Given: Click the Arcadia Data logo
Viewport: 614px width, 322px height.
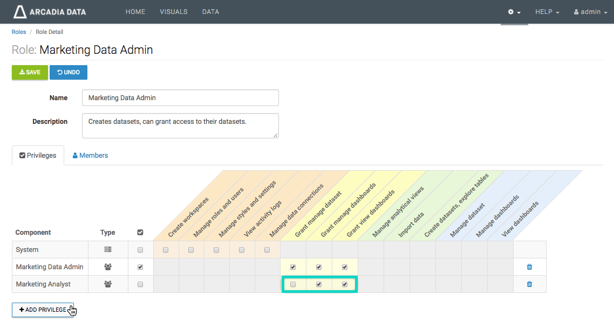Looking at the screenshot, I should [x=50, y=12].
